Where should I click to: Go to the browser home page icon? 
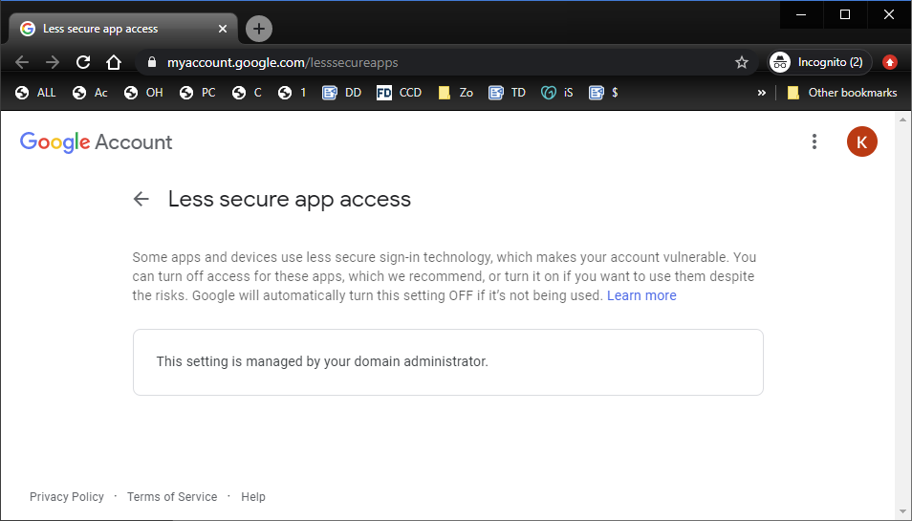tap(113, 62)
